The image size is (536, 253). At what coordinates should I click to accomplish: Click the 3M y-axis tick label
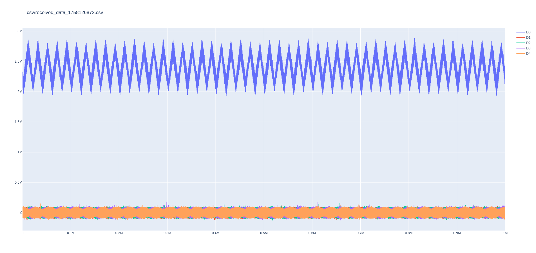point(20,31)
